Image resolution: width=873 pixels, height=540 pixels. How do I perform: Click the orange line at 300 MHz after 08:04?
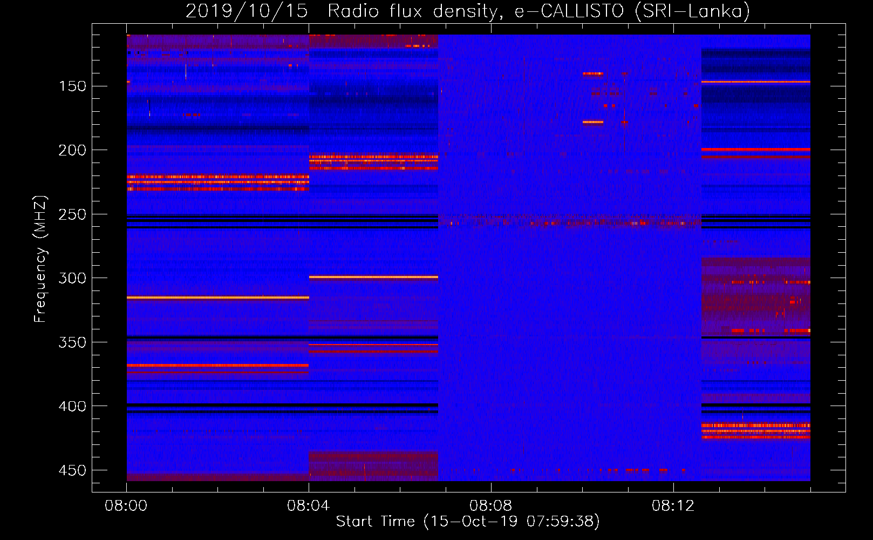click(373, 277)
